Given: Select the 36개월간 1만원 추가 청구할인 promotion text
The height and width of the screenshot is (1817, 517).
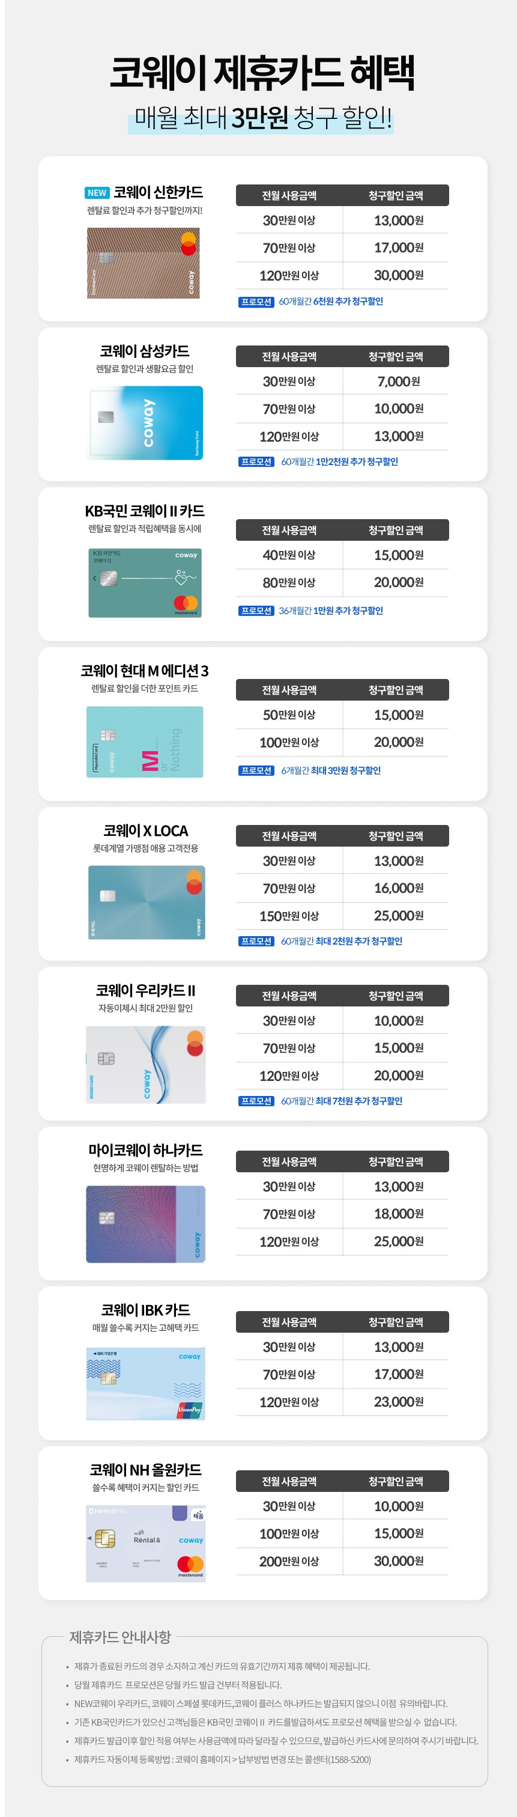Looking at the screenshot, I should tap(331, 611).
